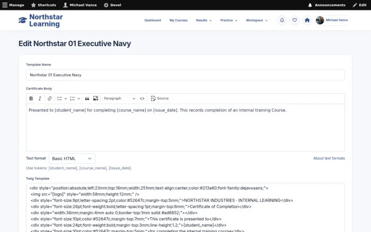This screenshot has height=232, width=371.
Task: Open the Dashboard nav link
Action: pos(153,20)
